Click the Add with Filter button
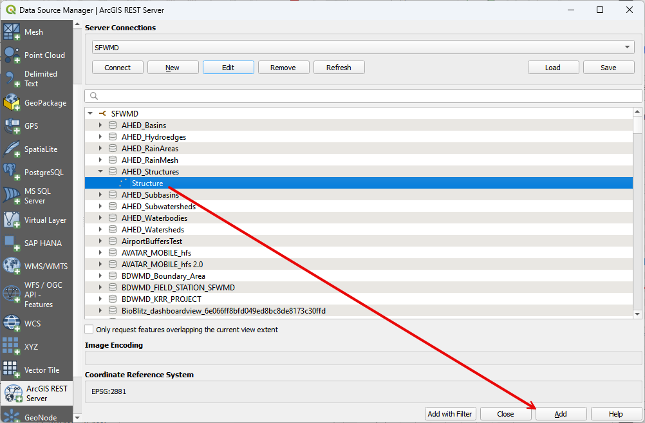The image size is (645, 423). [x=450, y=414]
